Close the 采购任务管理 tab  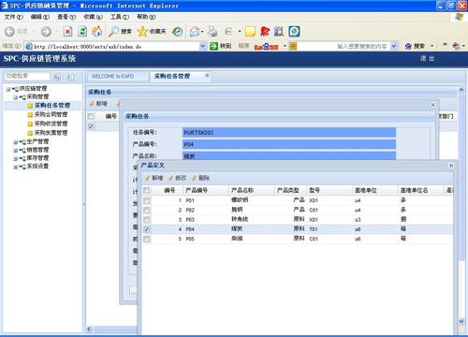click(x=207, y=75)
